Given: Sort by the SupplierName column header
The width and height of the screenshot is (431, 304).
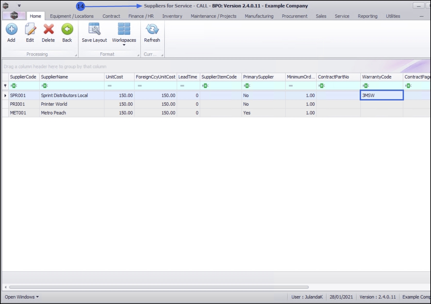Looking at the screenshot, I should (x=72, y=77).
